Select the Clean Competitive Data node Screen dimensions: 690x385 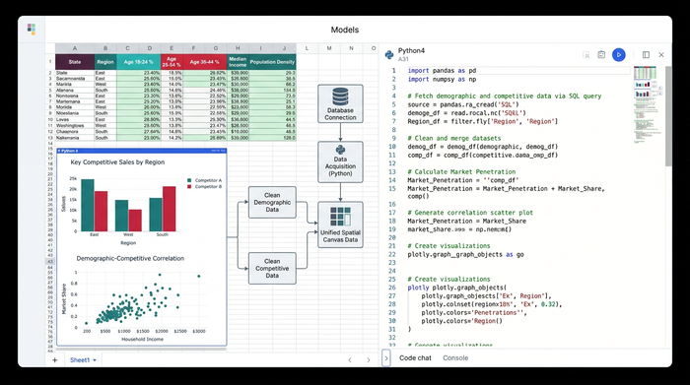click(x=272, y=268)
